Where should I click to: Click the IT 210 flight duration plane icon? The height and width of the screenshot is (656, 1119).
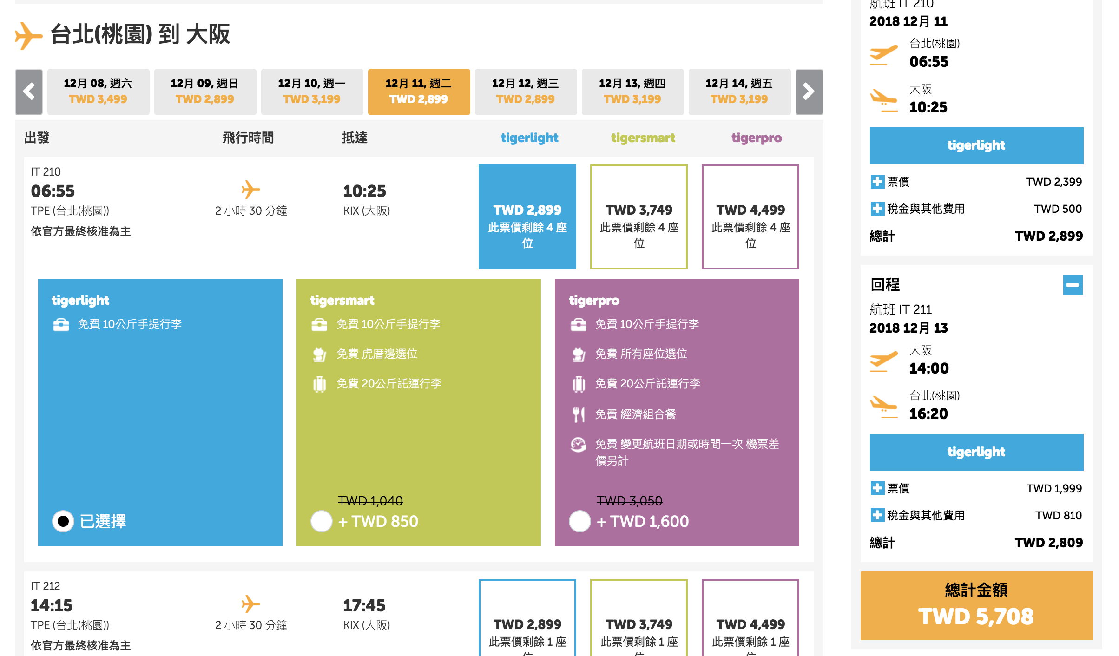(251, 190)
